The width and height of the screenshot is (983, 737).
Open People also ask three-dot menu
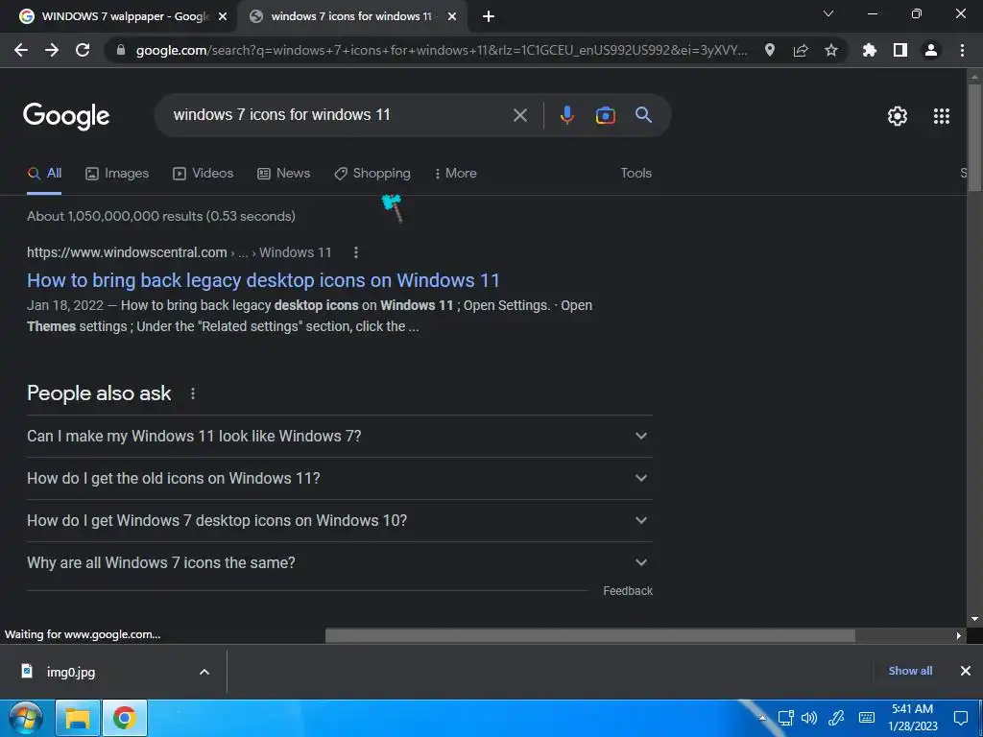point(193,393)
